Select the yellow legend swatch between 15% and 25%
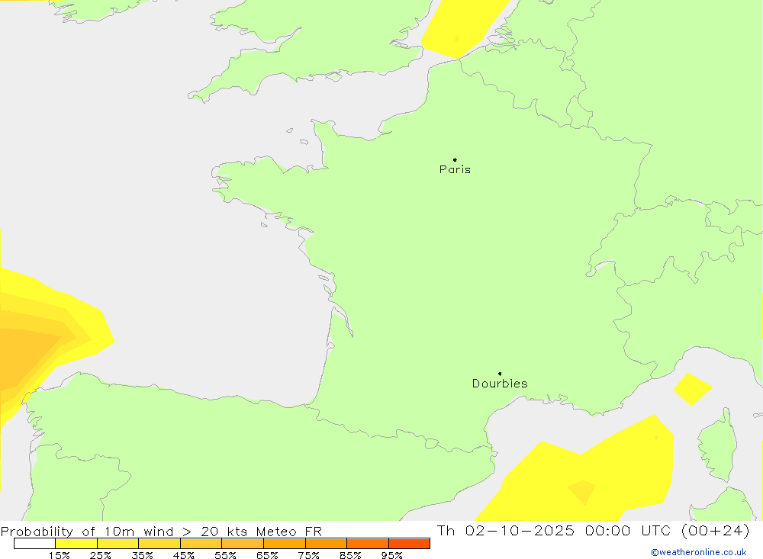The height and width of the screenshot is (559, 763). (76, 544)
